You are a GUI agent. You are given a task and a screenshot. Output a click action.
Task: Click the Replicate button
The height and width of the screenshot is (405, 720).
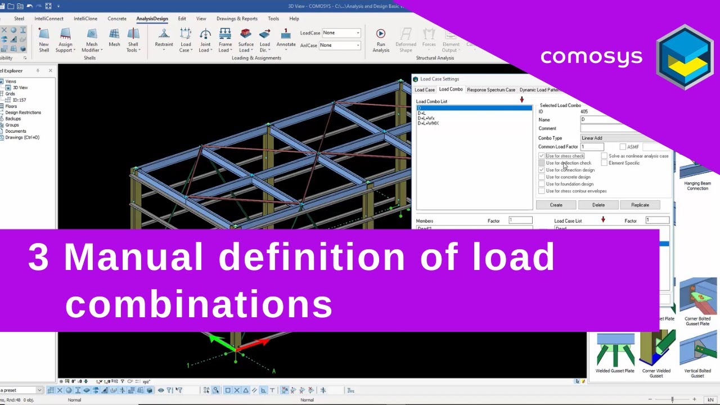point(640,205)
